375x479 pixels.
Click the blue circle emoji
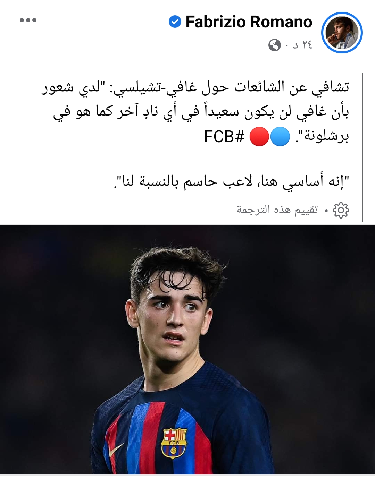(x=280, y=137)
